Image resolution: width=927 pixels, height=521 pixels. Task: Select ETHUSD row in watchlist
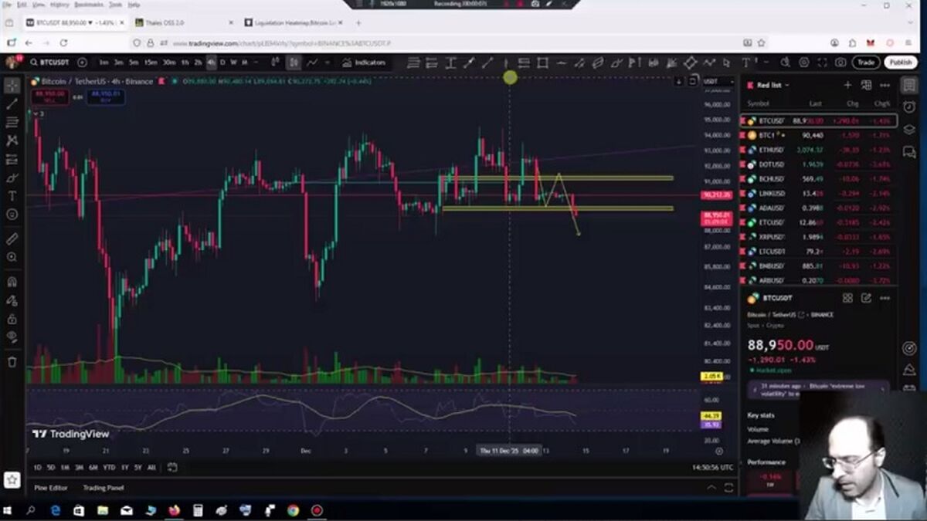pos(819,150)
